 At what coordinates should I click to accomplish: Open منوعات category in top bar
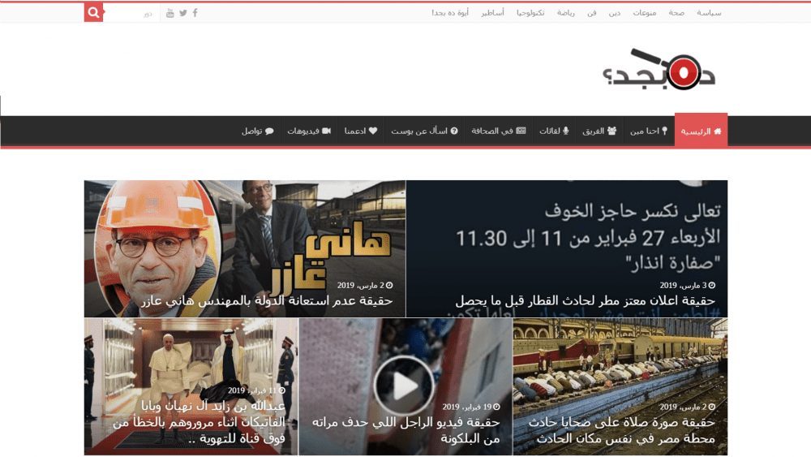[x=645, y=13]
